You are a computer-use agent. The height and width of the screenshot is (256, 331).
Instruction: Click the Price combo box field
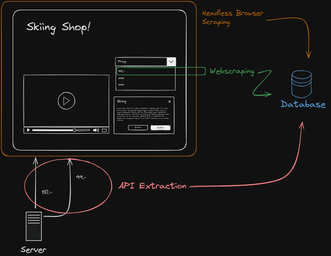[140, 62]
